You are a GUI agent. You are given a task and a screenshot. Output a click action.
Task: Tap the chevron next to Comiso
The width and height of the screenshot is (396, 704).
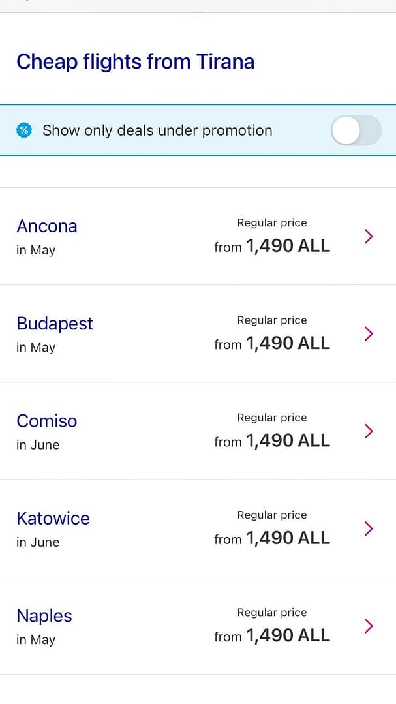click(x=369, y=431)
